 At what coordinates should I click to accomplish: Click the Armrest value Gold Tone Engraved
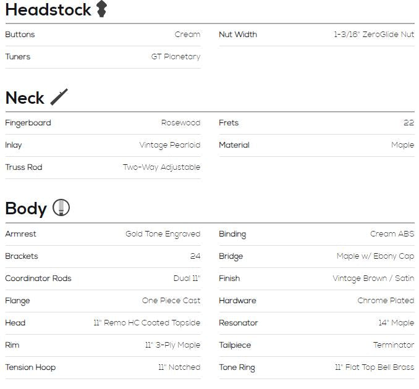(163, 234)
